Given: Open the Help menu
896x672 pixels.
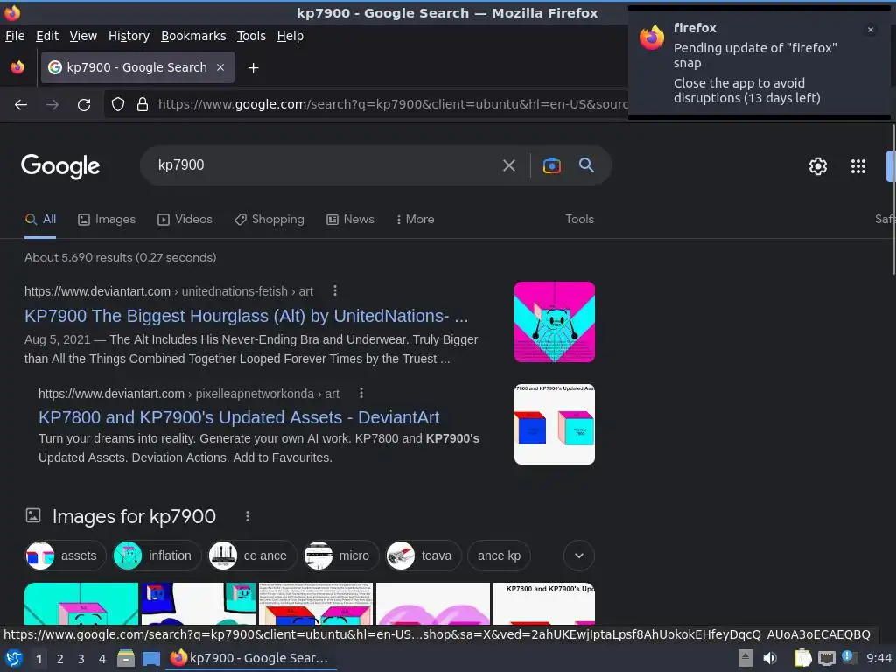Looking at the screenshot, I should pos(290,36).
